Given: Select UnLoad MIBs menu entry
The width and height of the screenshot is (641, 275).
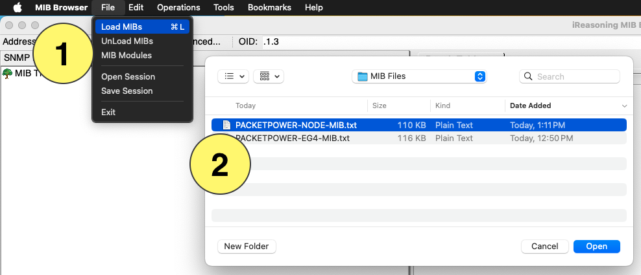Looking at the screenshot, I should point(127,41).
